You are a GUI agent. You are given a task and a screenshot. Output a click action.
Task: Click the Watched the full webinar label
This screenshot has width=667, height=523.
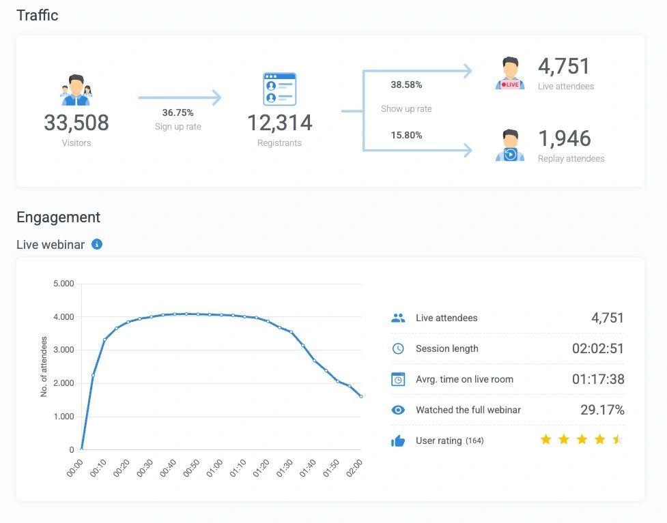click(468, 410)
